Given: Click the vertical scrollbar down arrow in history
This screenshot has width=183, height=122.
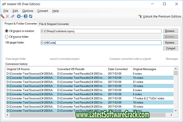Looking at the screenshot, I should 176,111.
